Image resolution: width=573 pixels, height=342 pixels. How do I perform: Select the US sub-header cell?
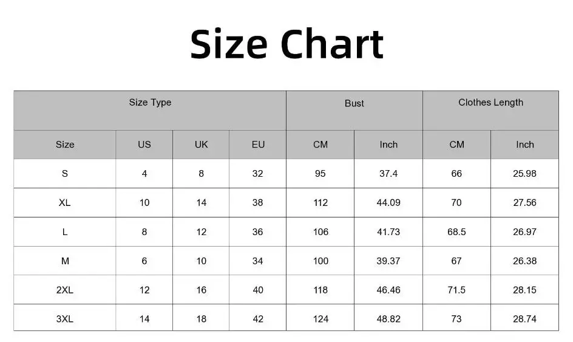coord(144,145)
